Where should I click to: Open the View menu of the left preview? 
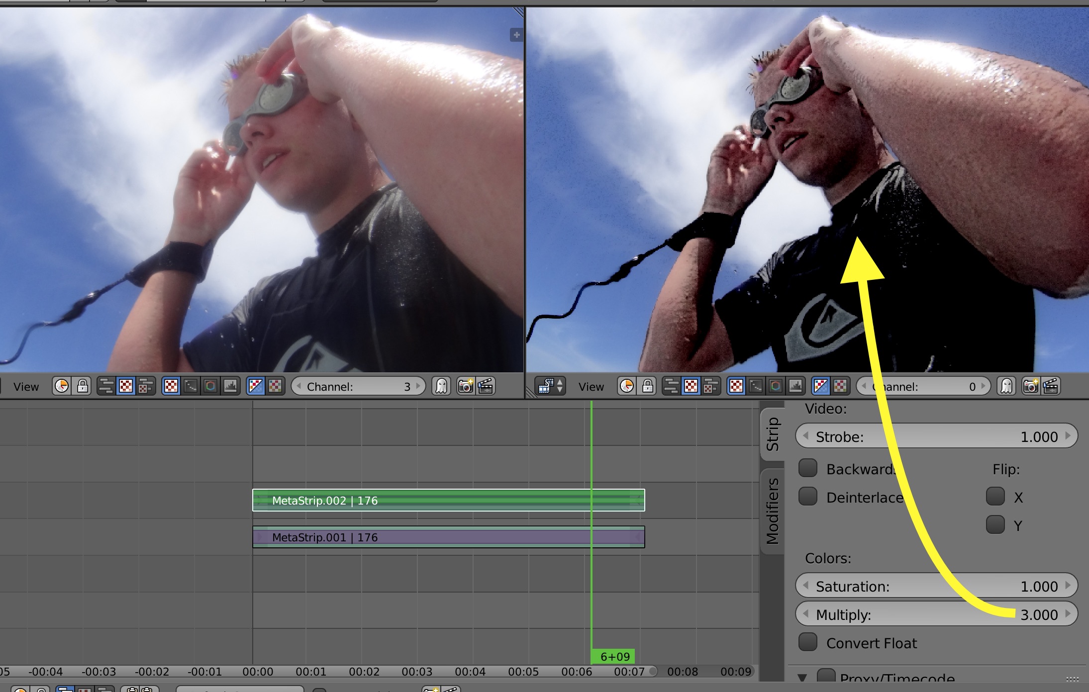pyautogui.click(x=26, y=386)
